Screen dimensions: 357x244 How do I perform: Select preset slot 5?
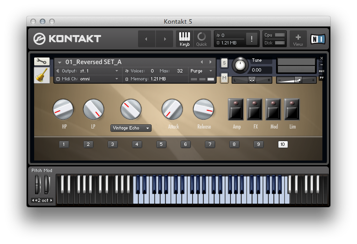coord(161,144)
